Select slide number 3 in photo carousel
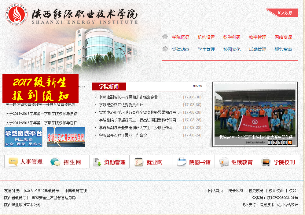Viewport: 305px width, 215px height. pyautogui.click(x=280, y=143)
